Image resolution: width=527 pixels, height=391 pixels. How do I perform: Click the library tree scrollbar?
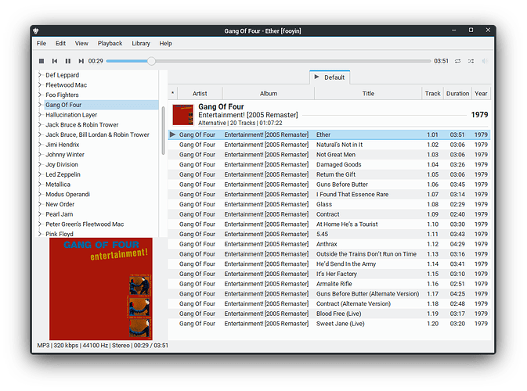click(164, 131)
